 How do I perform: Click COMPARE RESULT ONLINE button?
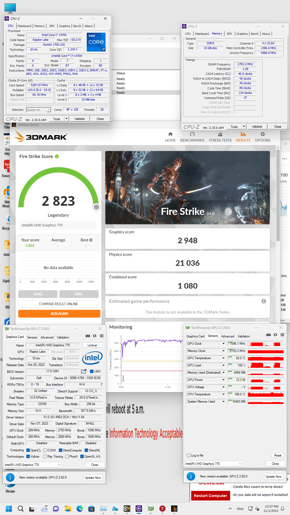pyautogui.click(x=58, y=304)
